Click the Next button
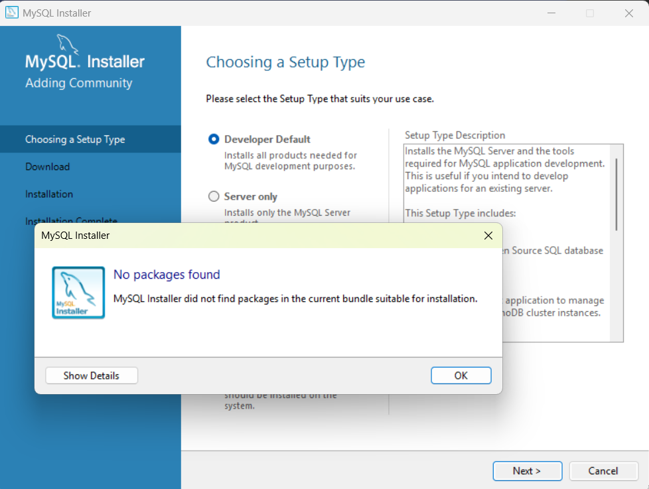The image size is (649, 489). coord(528,471)
